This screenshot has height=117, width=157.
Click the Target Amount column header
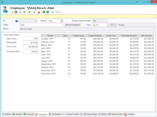pos(95,35)
